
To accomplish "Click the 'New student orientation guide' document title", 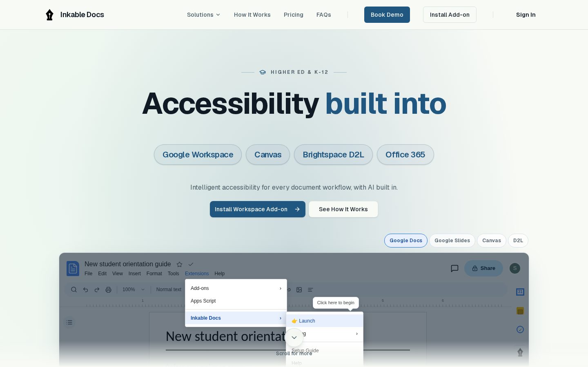I will pyautogui.click(x=128, y=264).
